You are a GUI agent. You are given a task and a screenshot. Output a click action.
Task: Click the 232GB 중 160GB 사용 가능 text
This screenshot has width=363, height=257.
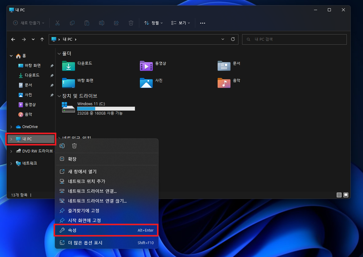point(100,113)
